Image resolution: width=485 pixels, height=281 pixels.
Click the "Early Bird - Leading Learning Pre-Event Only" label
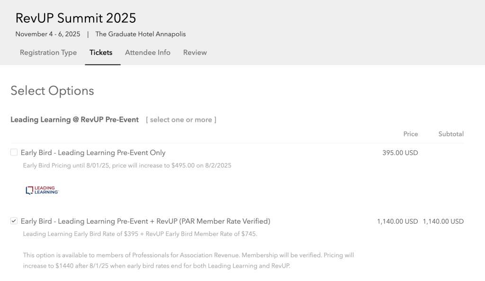coord(93,153)
